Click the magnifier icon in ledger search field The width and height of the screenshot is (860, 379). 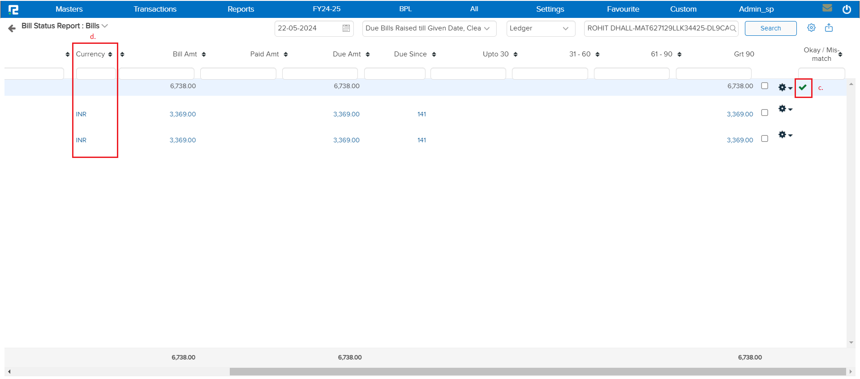pyautogui.click(x=733, y=28)
